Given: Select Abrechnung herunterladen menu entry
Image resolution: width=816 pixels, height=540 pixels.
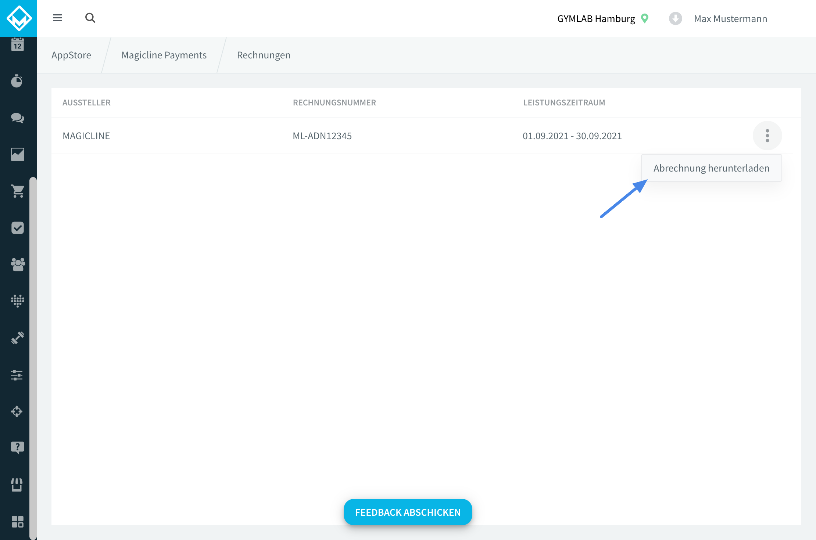Looking at the screenshot, I should 711,168.
